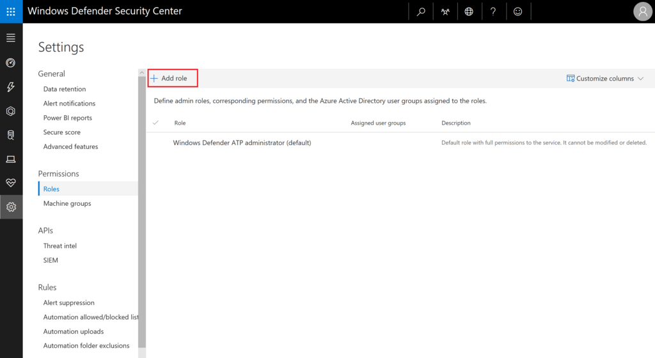Open the Customize columns dropdown
The image size is (655, 358).
(605, 79)
